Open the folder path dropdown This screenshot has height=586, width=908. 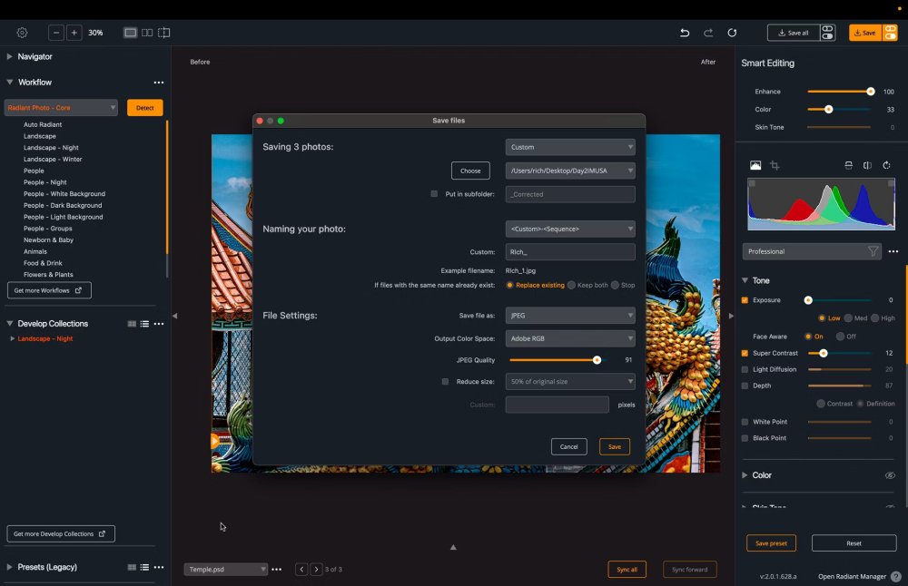point(570,171)
